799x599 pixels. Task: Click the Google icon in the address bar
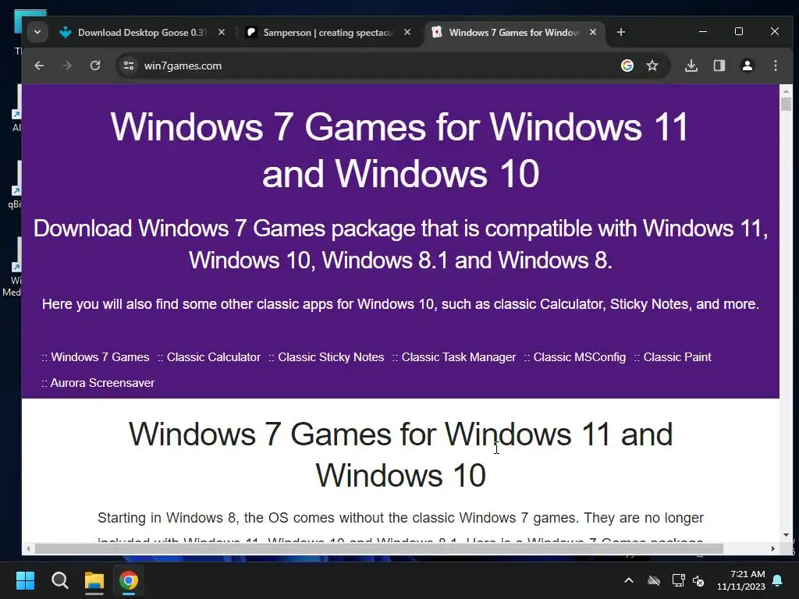point(627,66)
